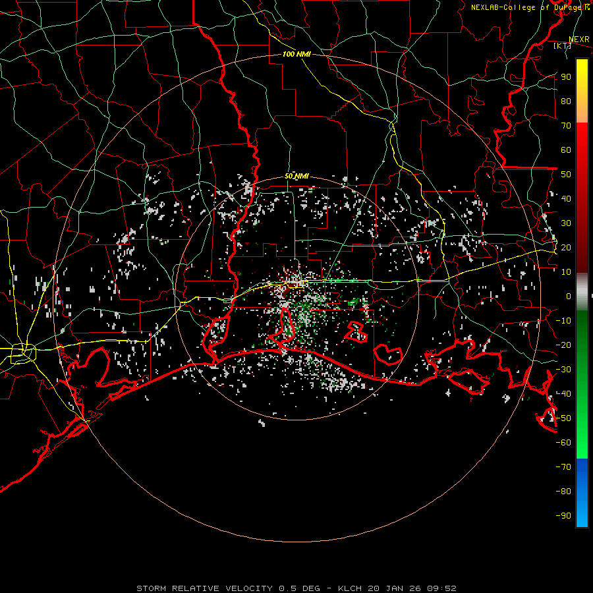
Task: Select the "80" value on the velocity scale
Action: click(x=566, y=101)
